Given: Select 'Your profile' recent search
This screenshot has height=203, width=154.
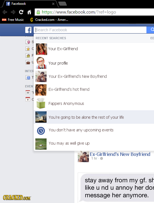Looking at the screenshot, I should [x=94, y=63].
